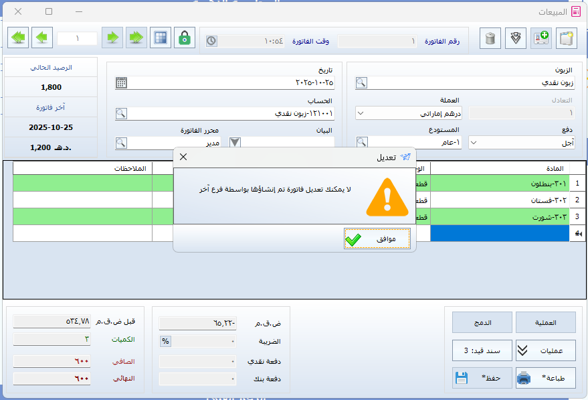Click the add customer icon with plus
Screen dimensions: 588x400
point(541,38)
